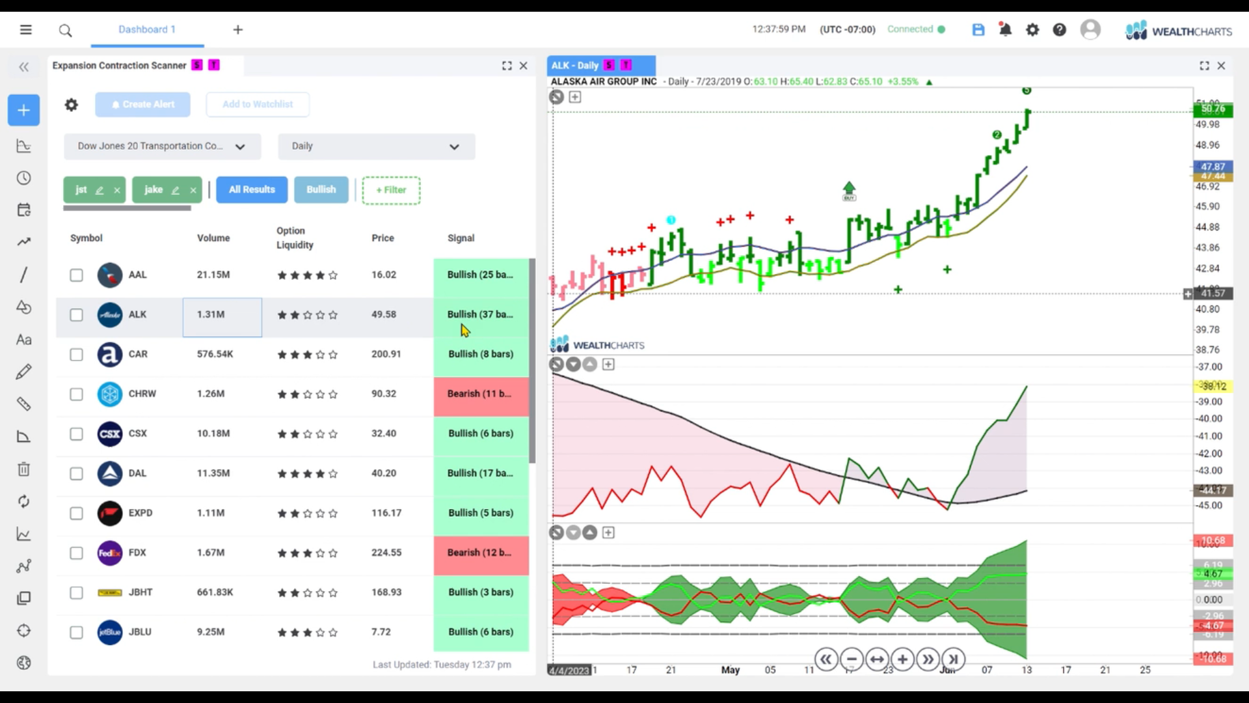Check the CHRW row checkbox
Image resolution: width=1249 pixels, height=703 pixels.
pyautogui.click(x=76, y=394)
